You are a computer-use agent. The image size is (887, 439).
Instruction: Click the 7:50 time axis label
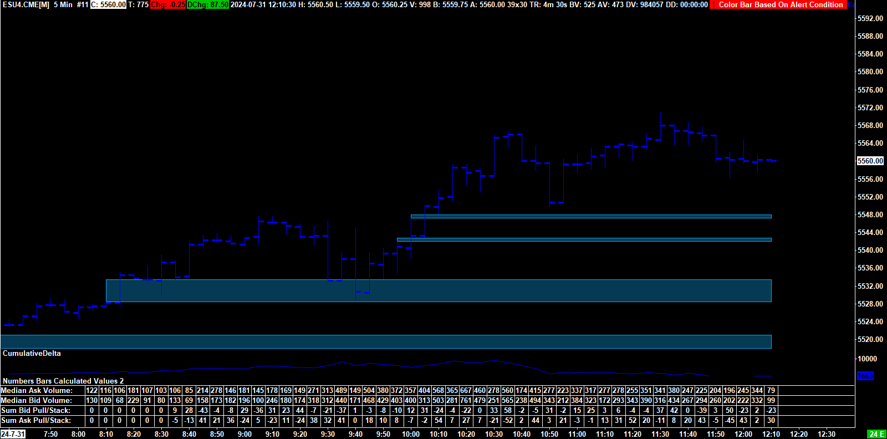point(50,434)
